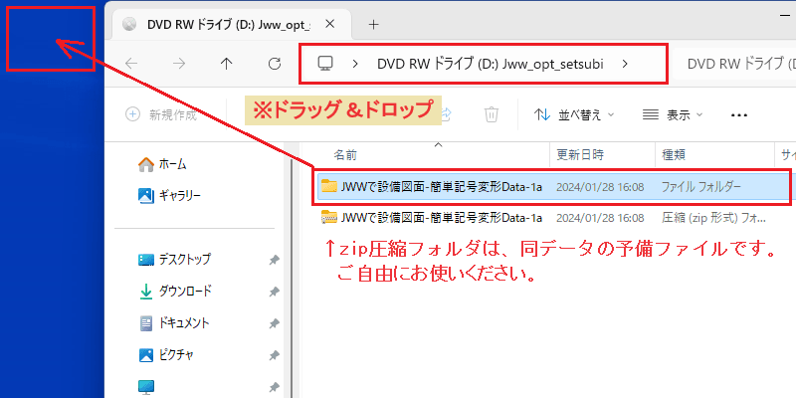Open ダウンロード in the navigation pane
Screen dimensions: 796x398
coord(175,292)
